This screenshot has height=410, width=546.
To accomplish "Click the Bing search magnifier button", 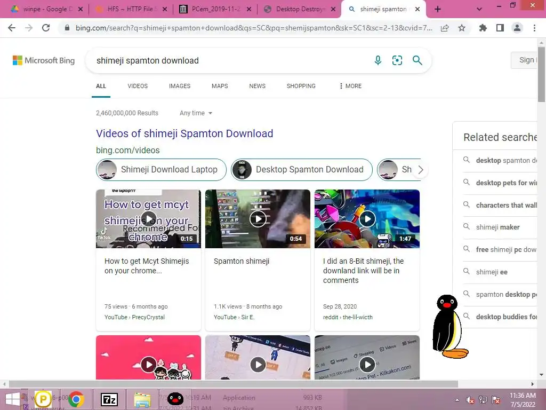I will [x=417, y=60].
